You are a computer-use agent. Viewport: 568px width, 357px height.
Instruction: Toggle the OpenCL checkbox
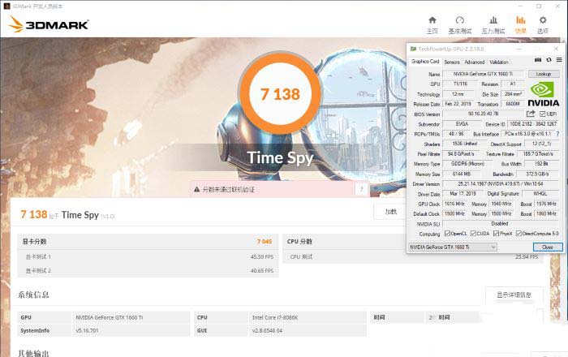point(447,234)
